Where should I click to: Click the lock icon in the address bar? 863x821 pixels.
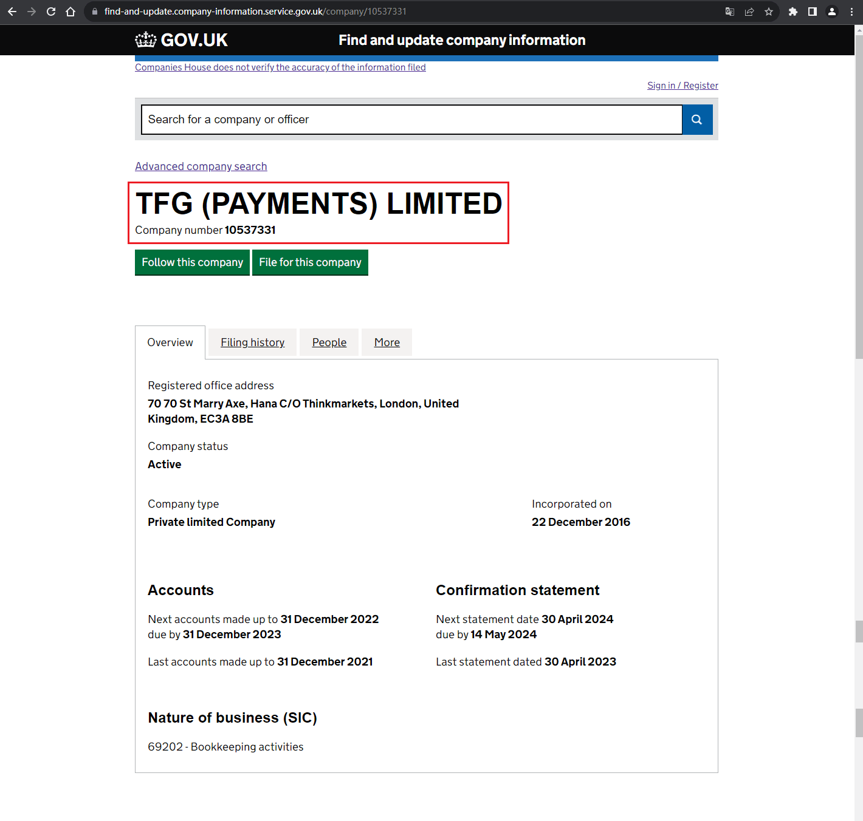point(94,12)
